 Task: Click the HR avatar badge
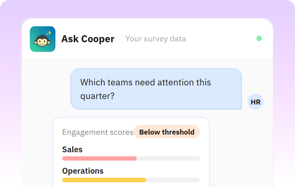tap(255, 101)
